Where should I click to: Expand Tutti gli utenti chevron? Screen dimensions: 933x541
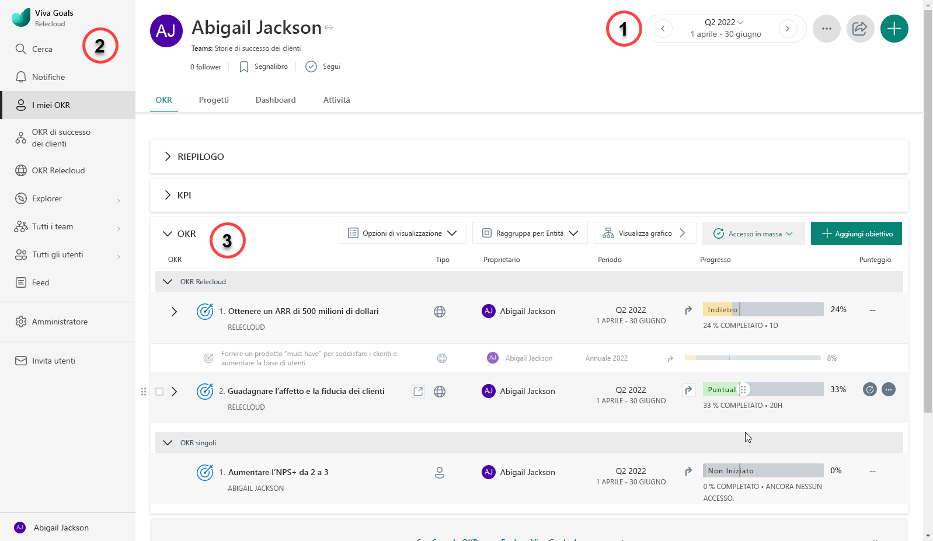pyautogui.click(x=119, y=256)
